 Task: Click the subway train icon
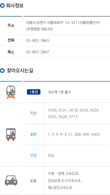(x=11, y=92)
